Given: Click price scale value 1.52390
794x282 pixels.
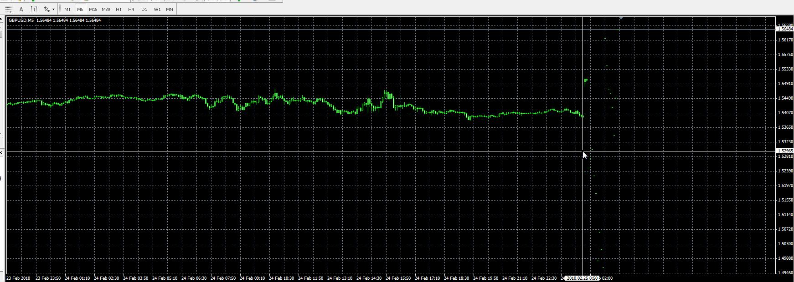Looking at the screenshot, I should 785,171.
